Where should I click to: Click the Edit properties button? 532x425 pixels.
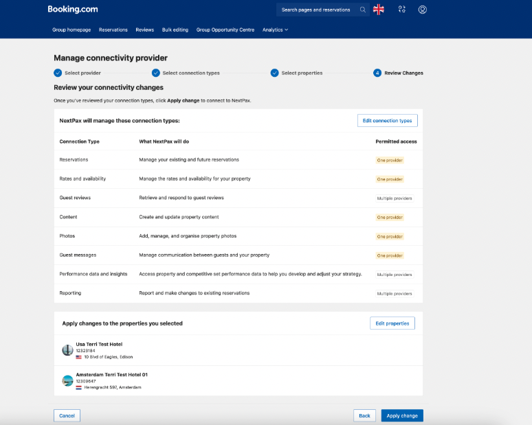coord(392,323)
